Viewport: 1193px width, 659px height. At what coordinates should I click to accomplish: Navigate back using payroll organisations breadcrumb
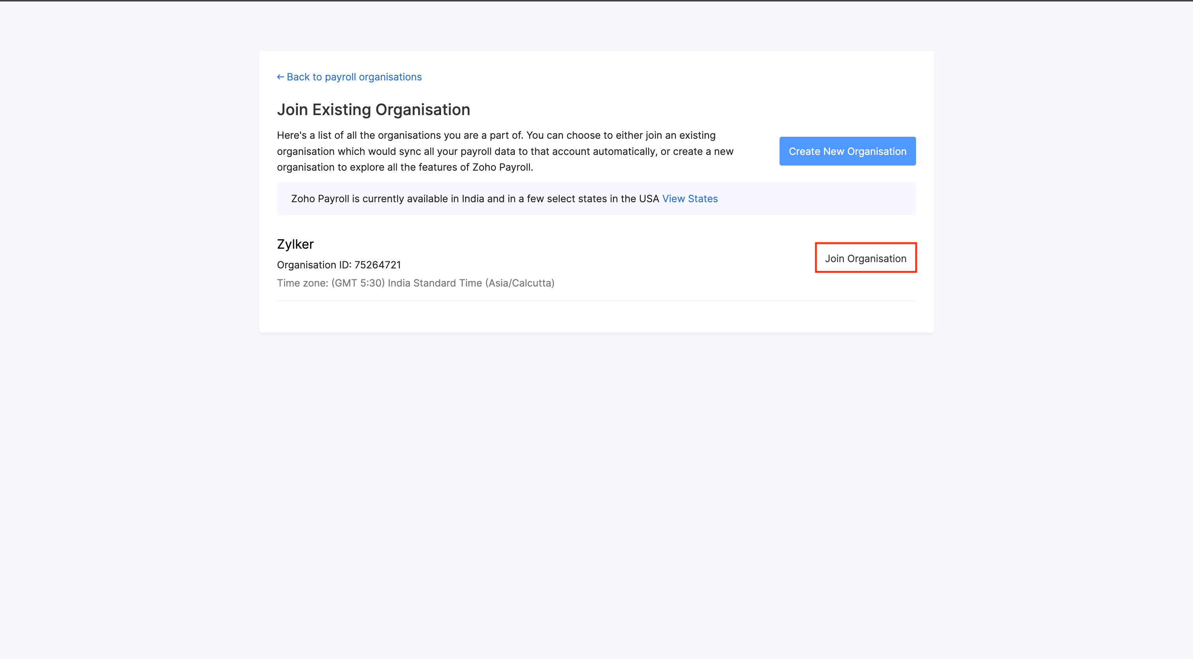pos(354,76)
